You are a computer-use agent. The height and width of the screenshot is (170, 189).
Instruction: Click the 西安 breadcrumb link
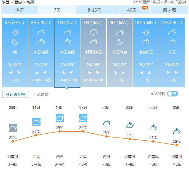(x=18, y=2)
